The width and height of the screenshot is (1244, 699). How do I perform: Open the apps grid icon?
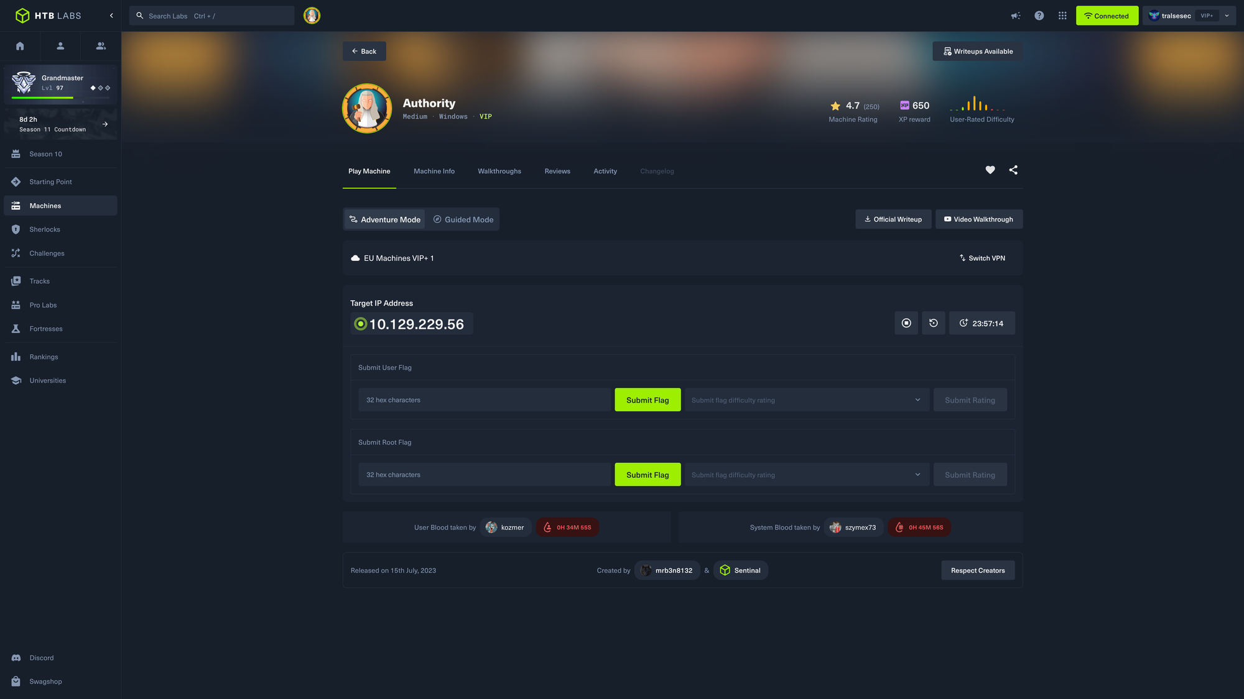tap(1062, 16)
